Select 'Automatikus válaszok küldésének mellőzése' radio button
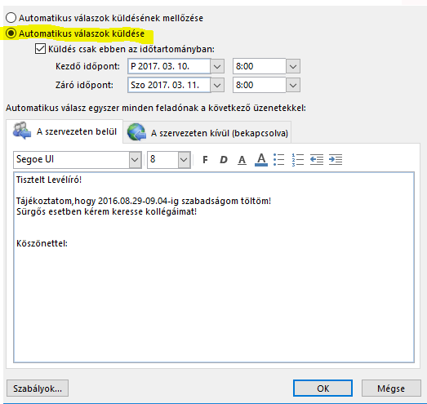The image size is (427, 404). (x=11, y=18)
